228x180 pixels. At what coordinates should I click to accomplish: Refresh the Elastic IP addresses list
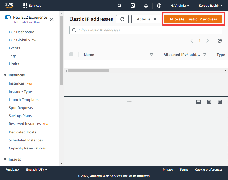[x=122, y=19]
